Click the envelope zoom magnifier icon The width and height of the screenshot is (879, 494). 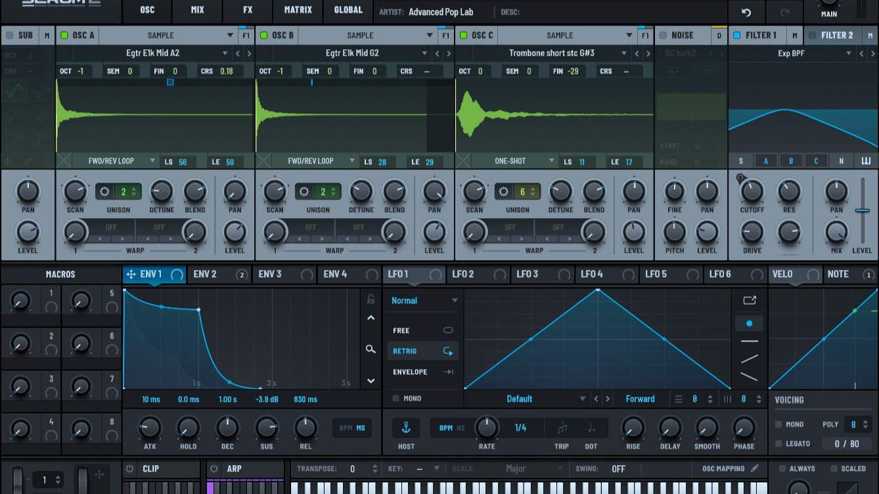371,349
